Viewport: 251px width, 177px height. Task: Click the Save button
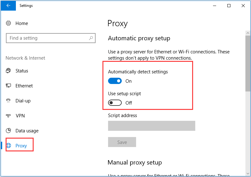[x=122, y=142]
